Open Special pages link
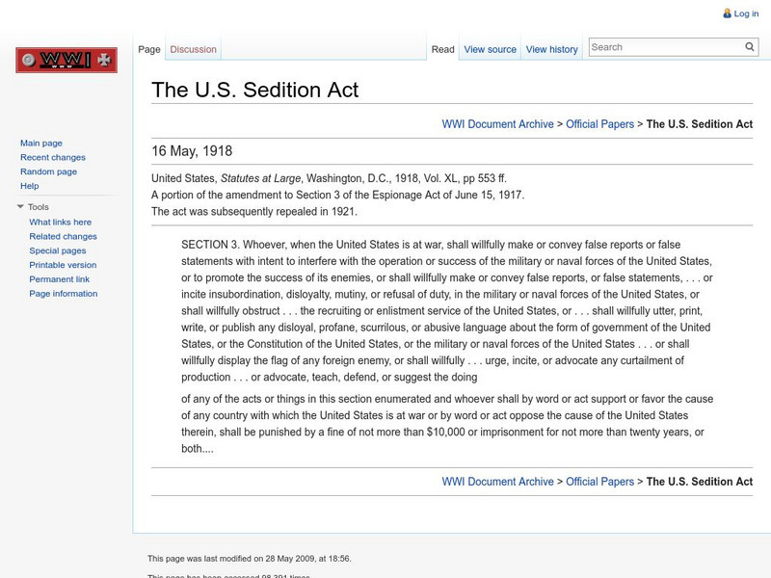The height and width of the screenshot is (578, 771). coord(58,250)
